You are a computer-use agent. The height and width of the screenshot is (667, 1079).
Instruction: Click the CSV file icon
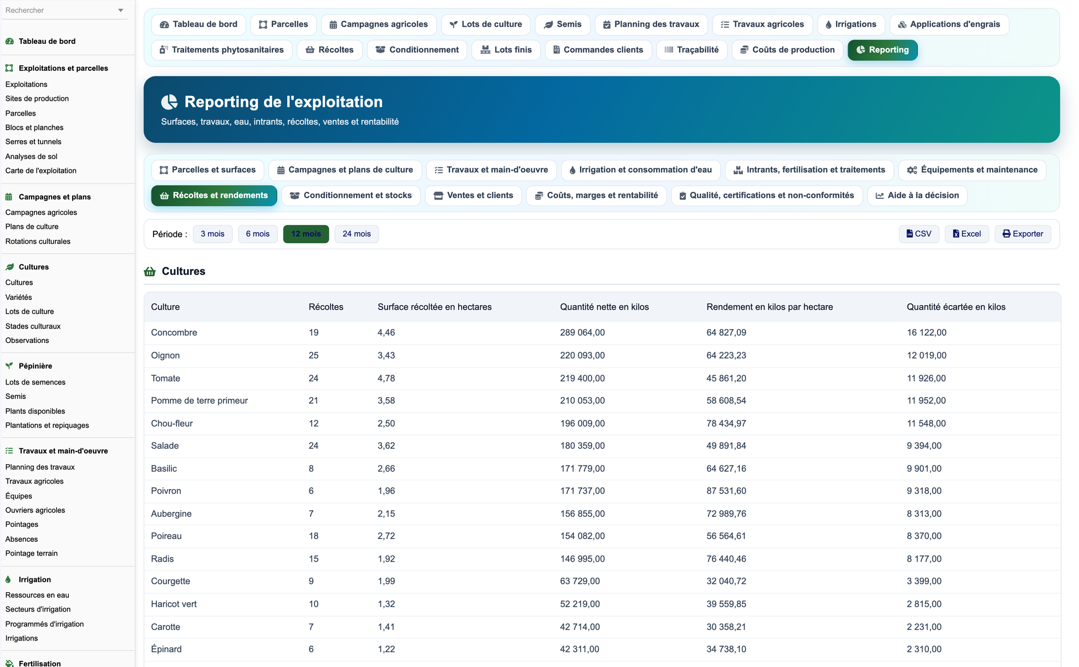(x=909, y=234)
